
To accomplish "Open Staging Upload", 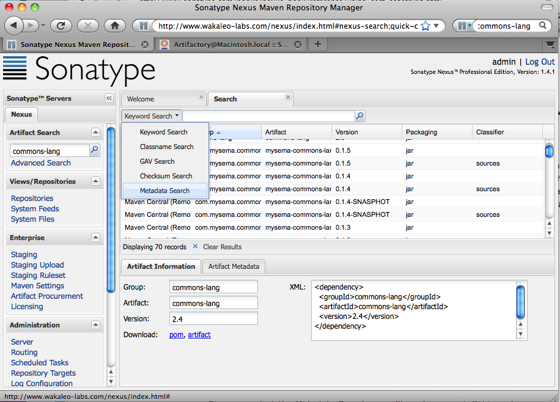I will [37, 265].
